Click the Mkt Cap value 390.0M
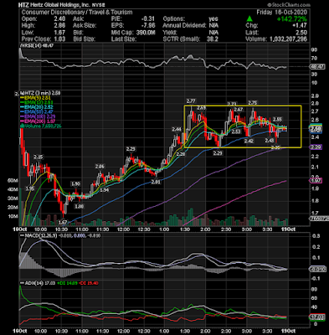 [x=146, y=33]
